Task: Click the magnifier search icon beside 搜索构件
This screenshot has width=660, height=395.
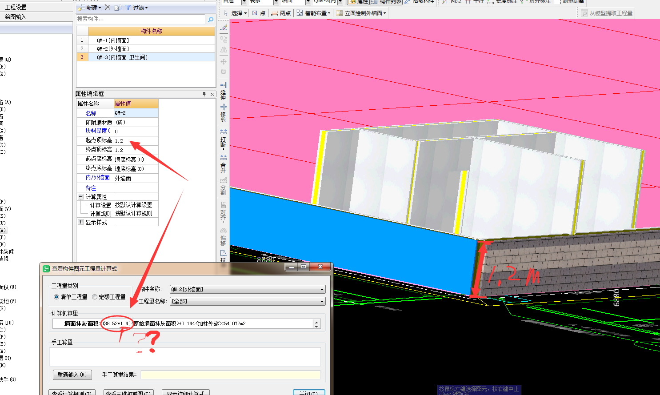Action: click(x=211, y=19)
